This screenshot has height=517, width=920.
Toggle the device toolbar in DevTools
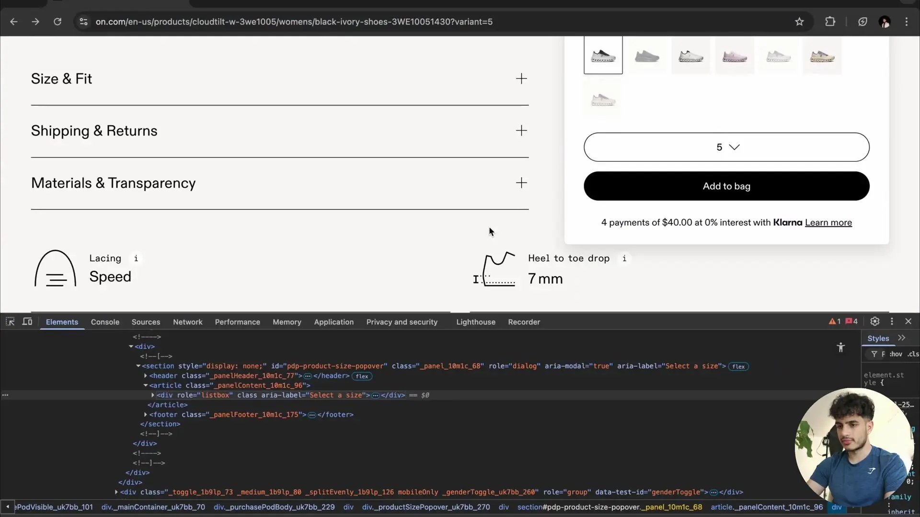[27, 322]
